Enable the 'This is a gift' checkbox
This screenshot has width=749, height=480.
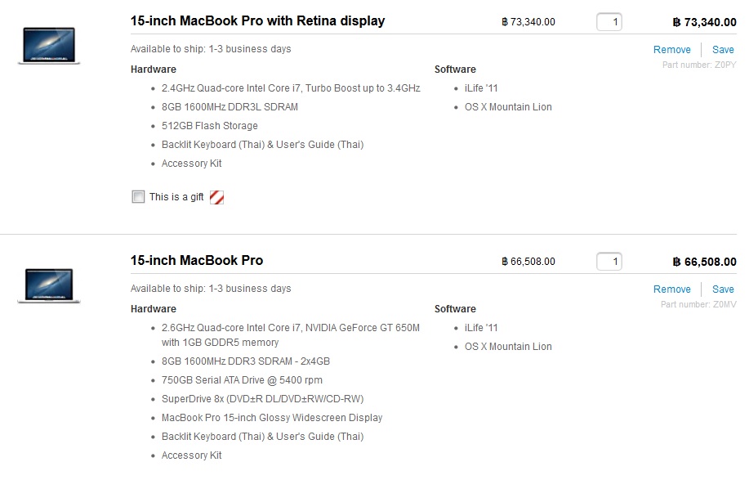click(138, 196)
